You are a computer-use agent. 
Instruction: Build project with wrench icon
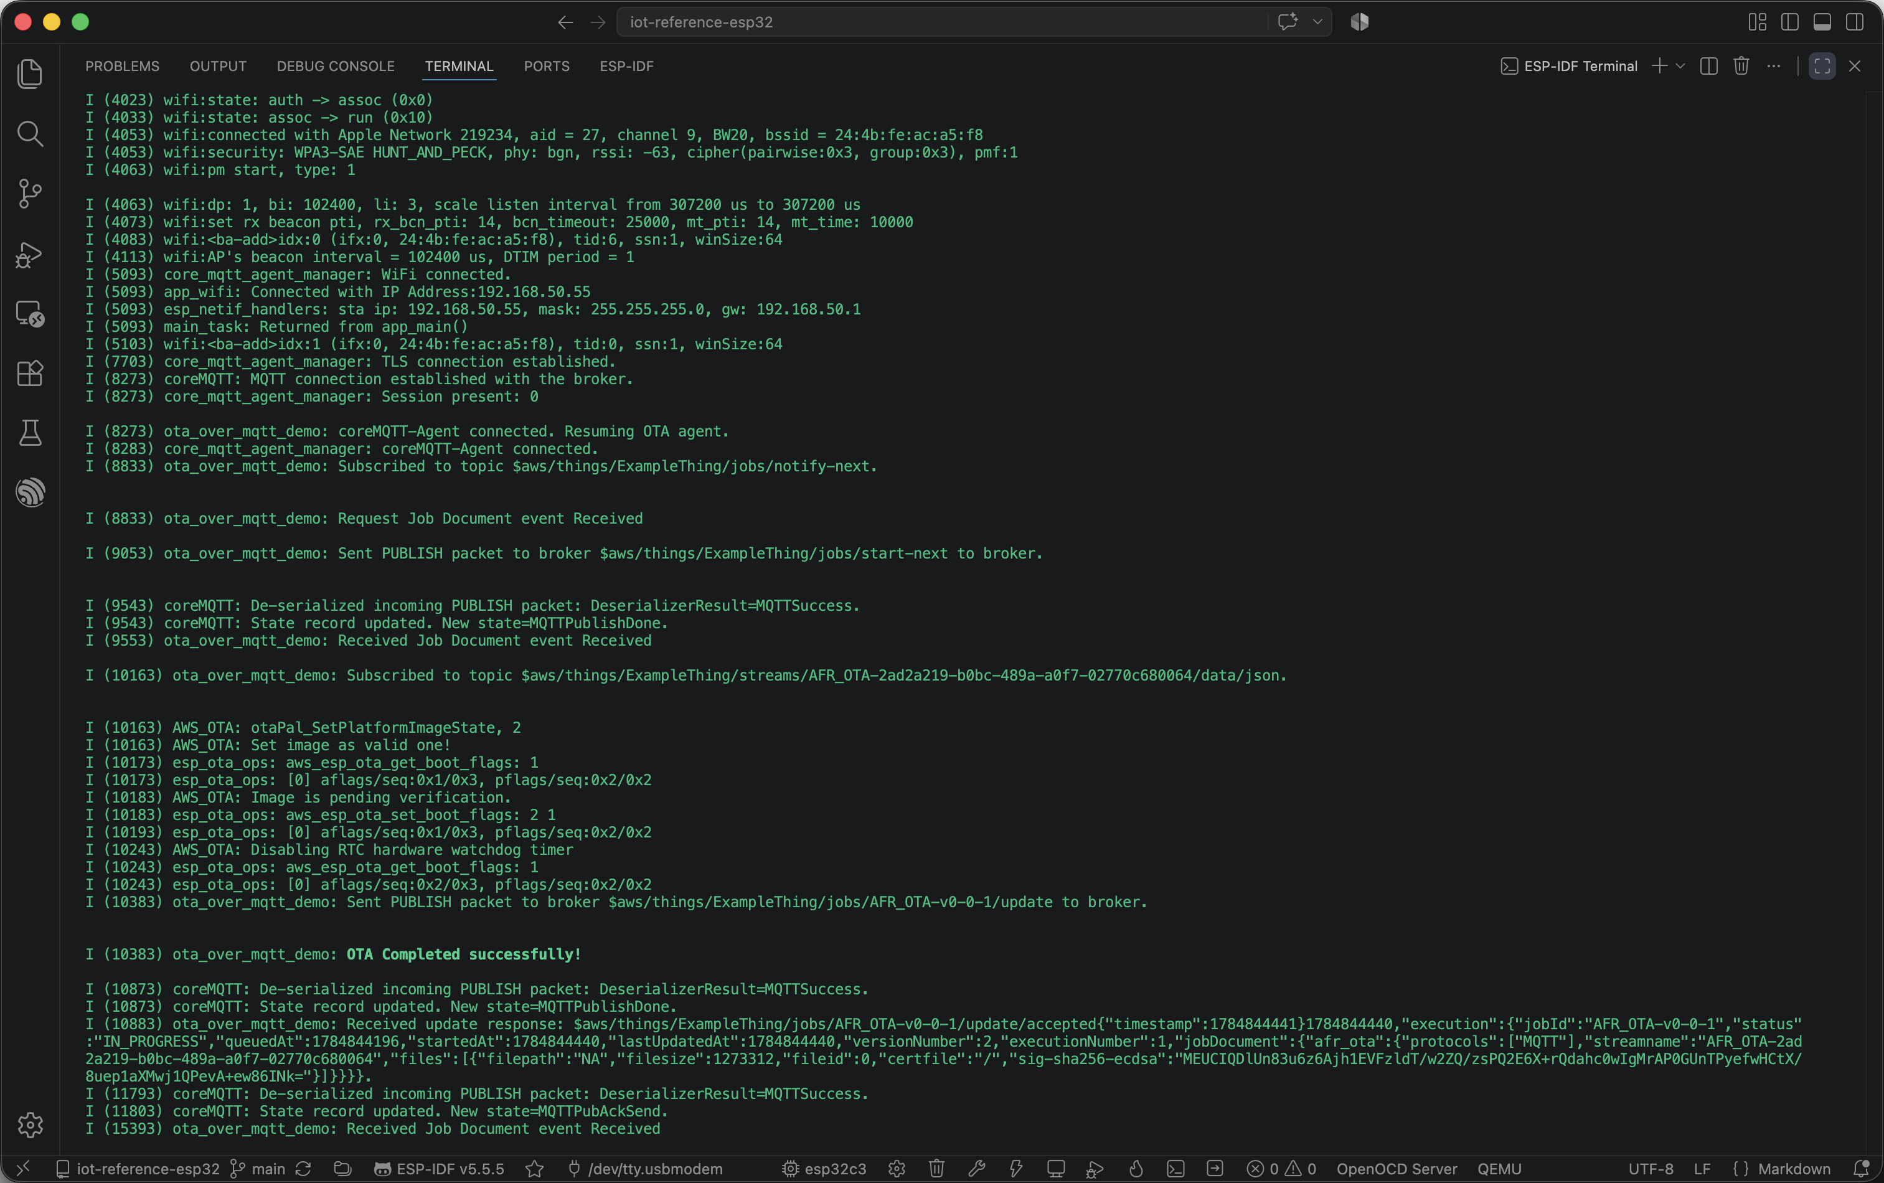[976, 1169]
